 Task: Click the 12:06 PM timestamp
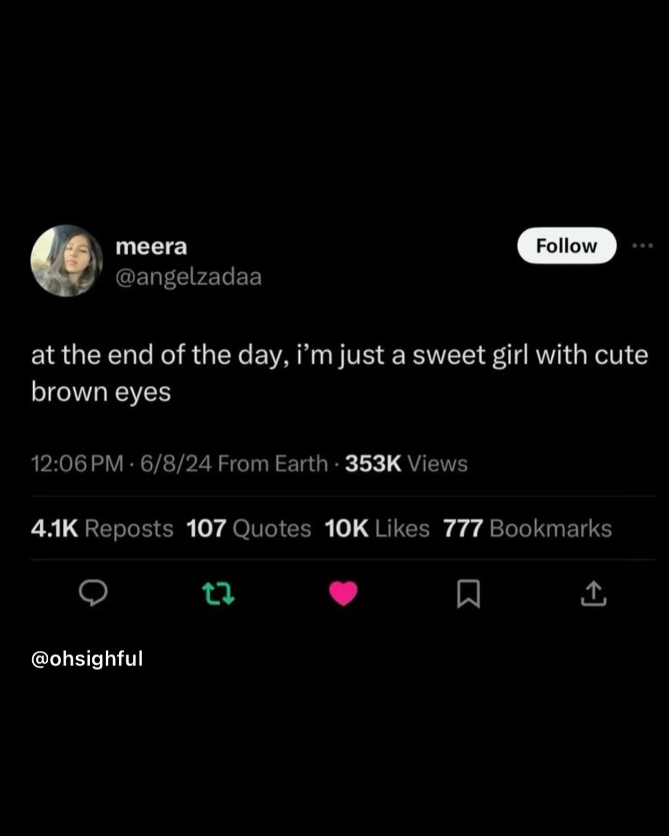click(x=77, y=464)
